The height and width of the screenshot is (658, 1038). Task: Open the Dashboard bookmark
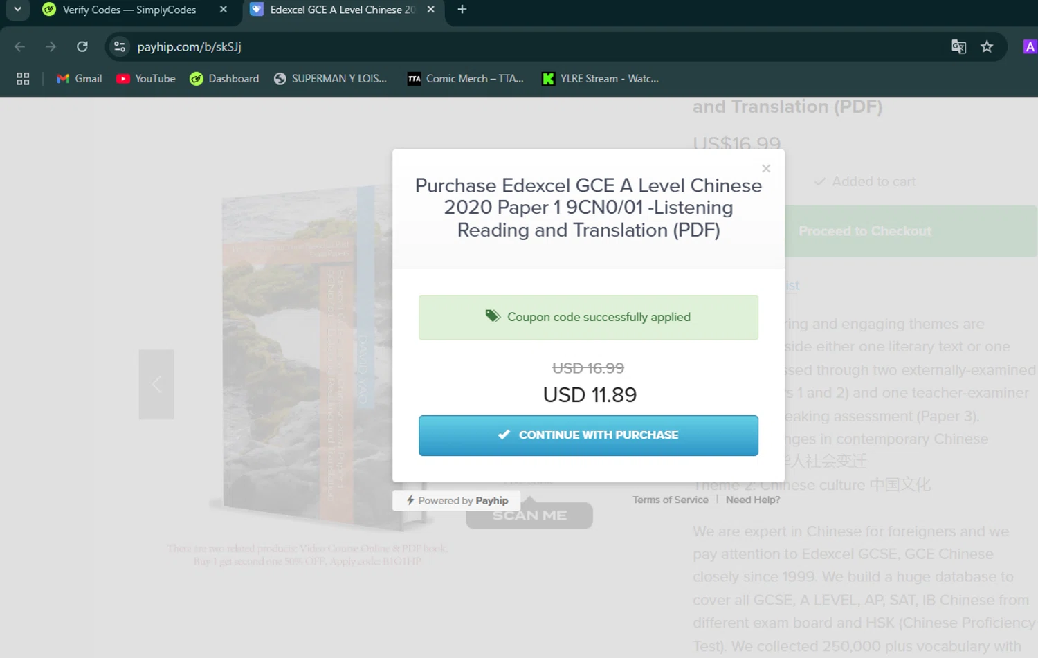tap(224, 79)
